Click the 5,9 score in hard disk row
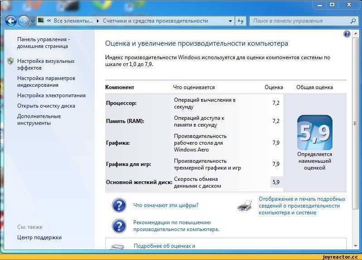Screen dimensions: 362x260 (x=276, y=182)
